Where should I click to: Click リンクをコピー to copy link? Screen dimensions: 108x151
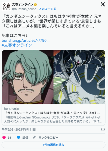49,138
